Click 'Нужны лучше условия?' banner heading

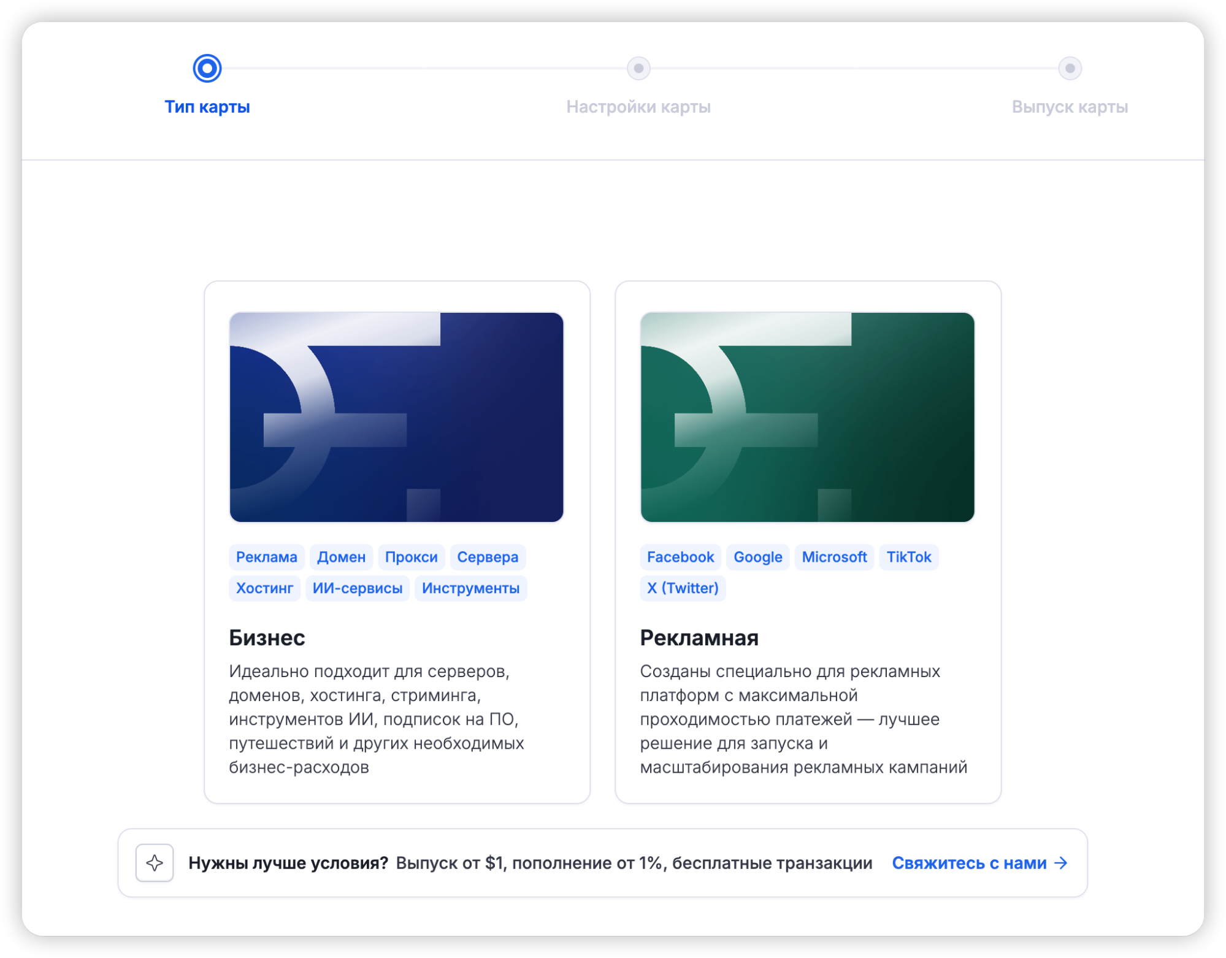pyautogui.click(x=288, y=863)
